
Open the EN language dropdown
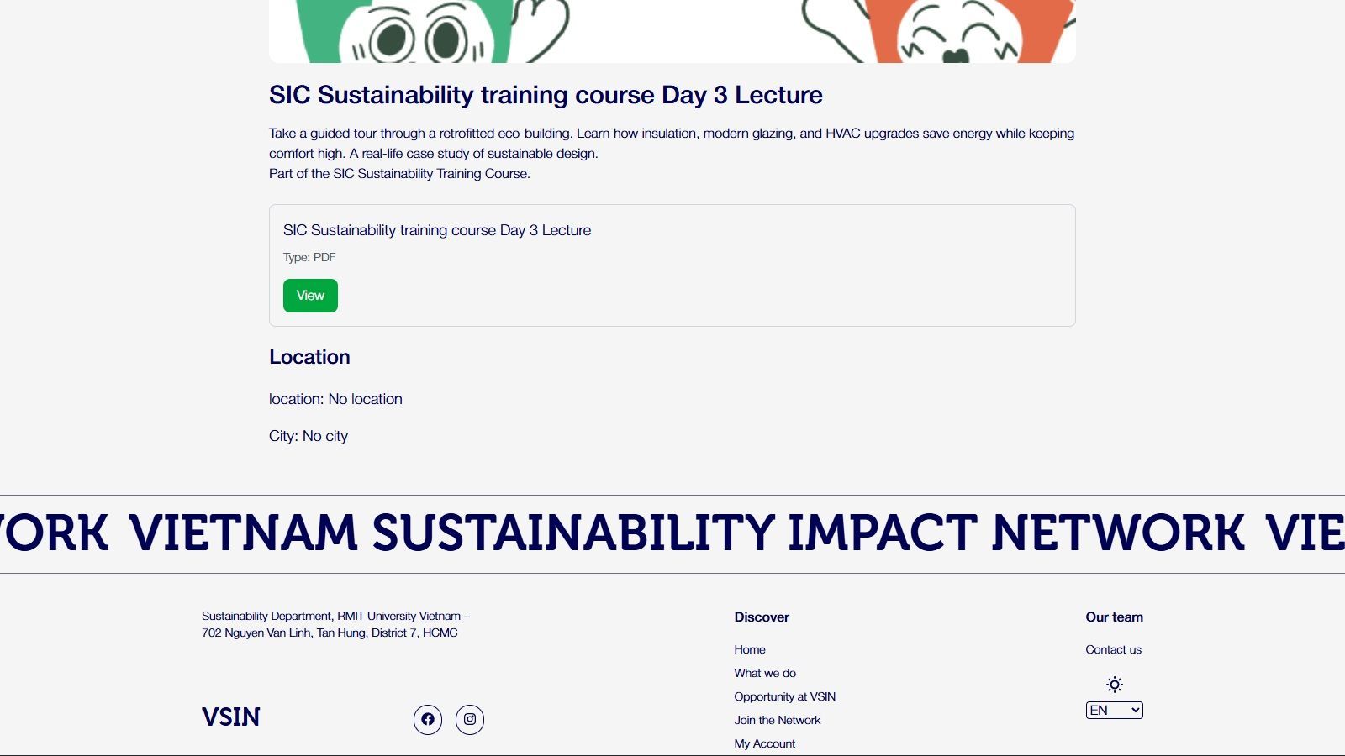pos(1114,711)
